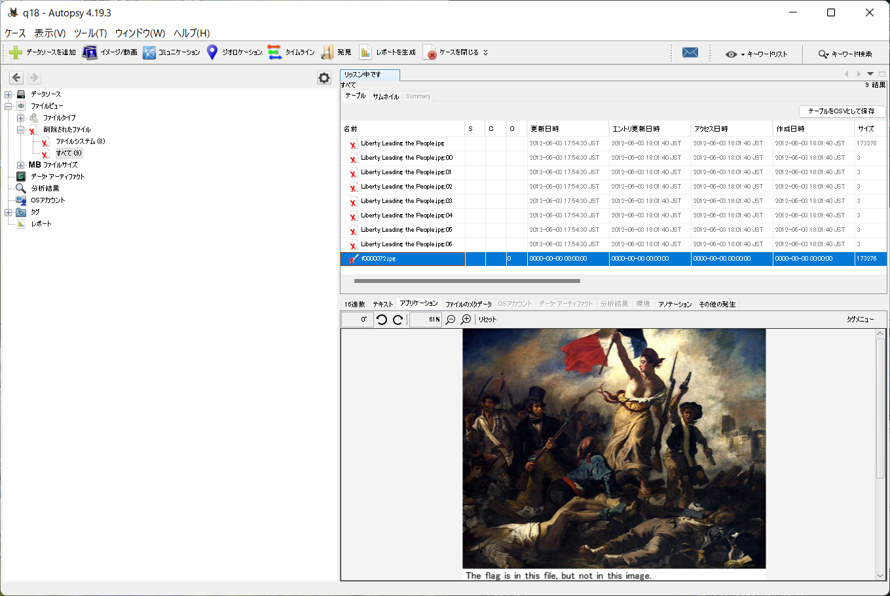The height and width of the screenshot is (596, 890).
Task: Open the ヘルプ(H) menu
Action: pos(192,33)
